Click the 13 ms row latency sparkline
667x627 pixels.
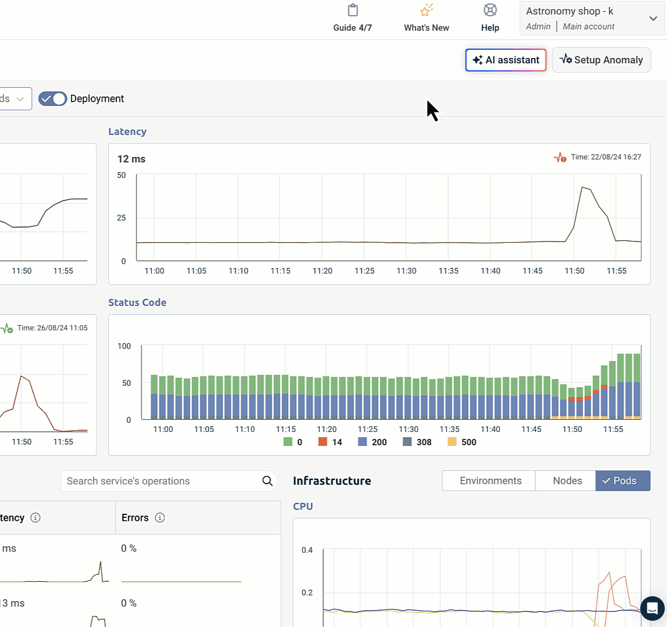coord(98,621)
